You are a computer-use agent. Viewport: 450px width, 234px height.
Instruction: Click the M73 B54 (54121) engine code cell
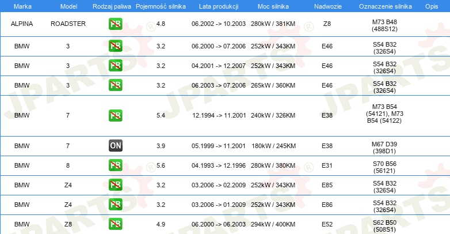pos(384,114)
